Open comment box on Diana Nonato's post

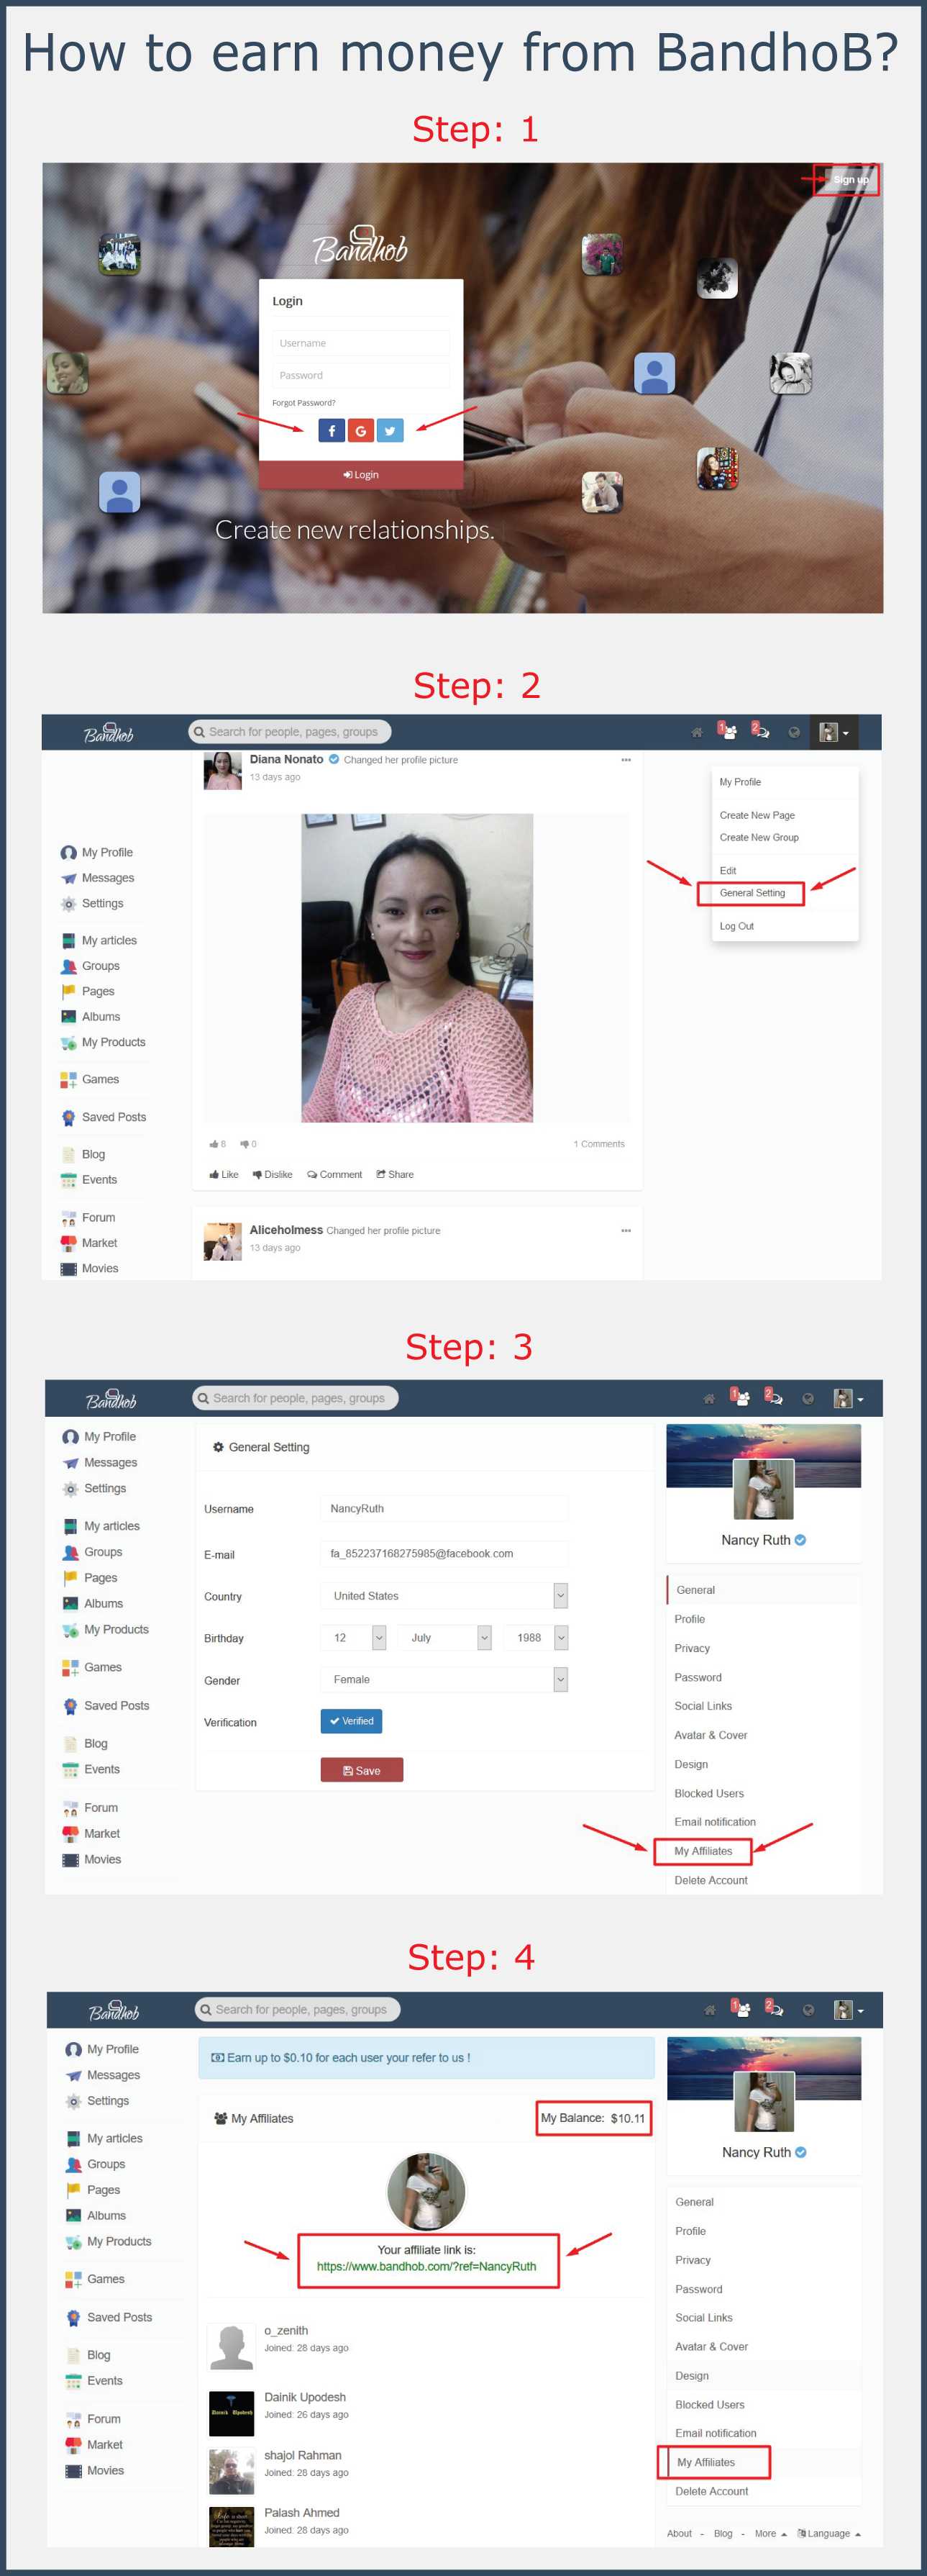click(334, 1174)
